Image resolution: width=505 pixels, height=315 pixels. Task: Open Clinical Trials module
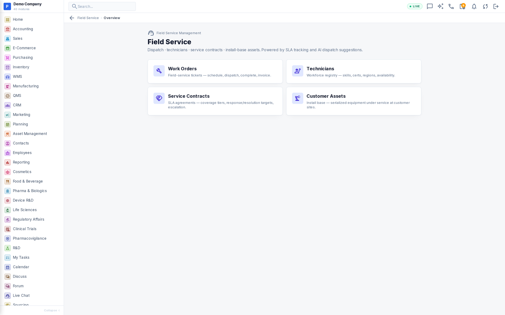(32, 229)
